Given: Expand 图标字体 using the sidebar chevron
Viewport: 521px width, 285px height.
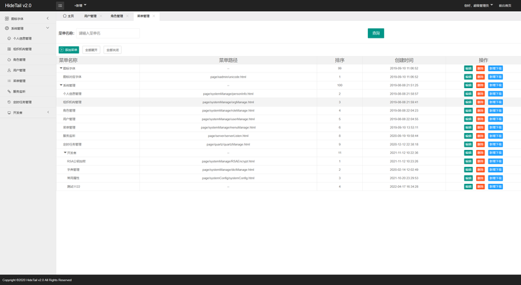Looking at the screenshot, I should point(48,18).
